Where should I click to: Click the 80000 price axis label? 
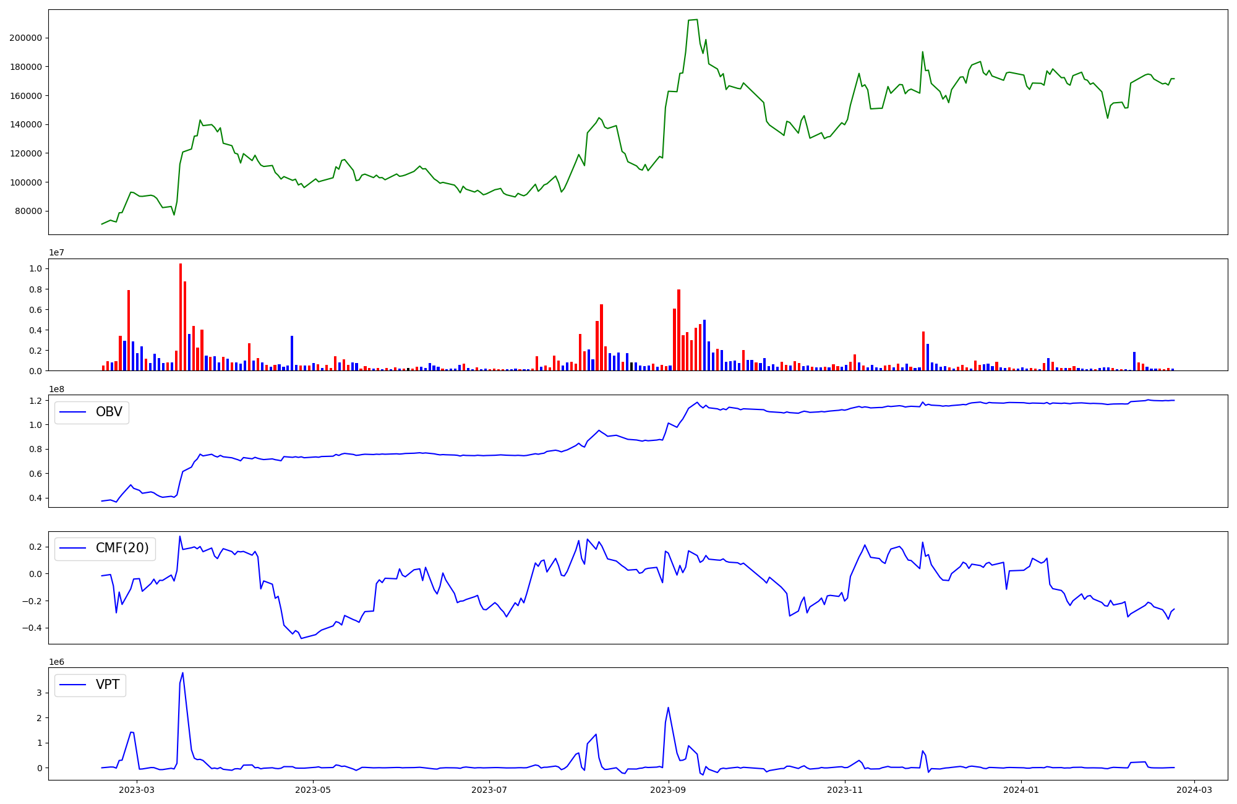pyautogui.click(x=28, y=211)
